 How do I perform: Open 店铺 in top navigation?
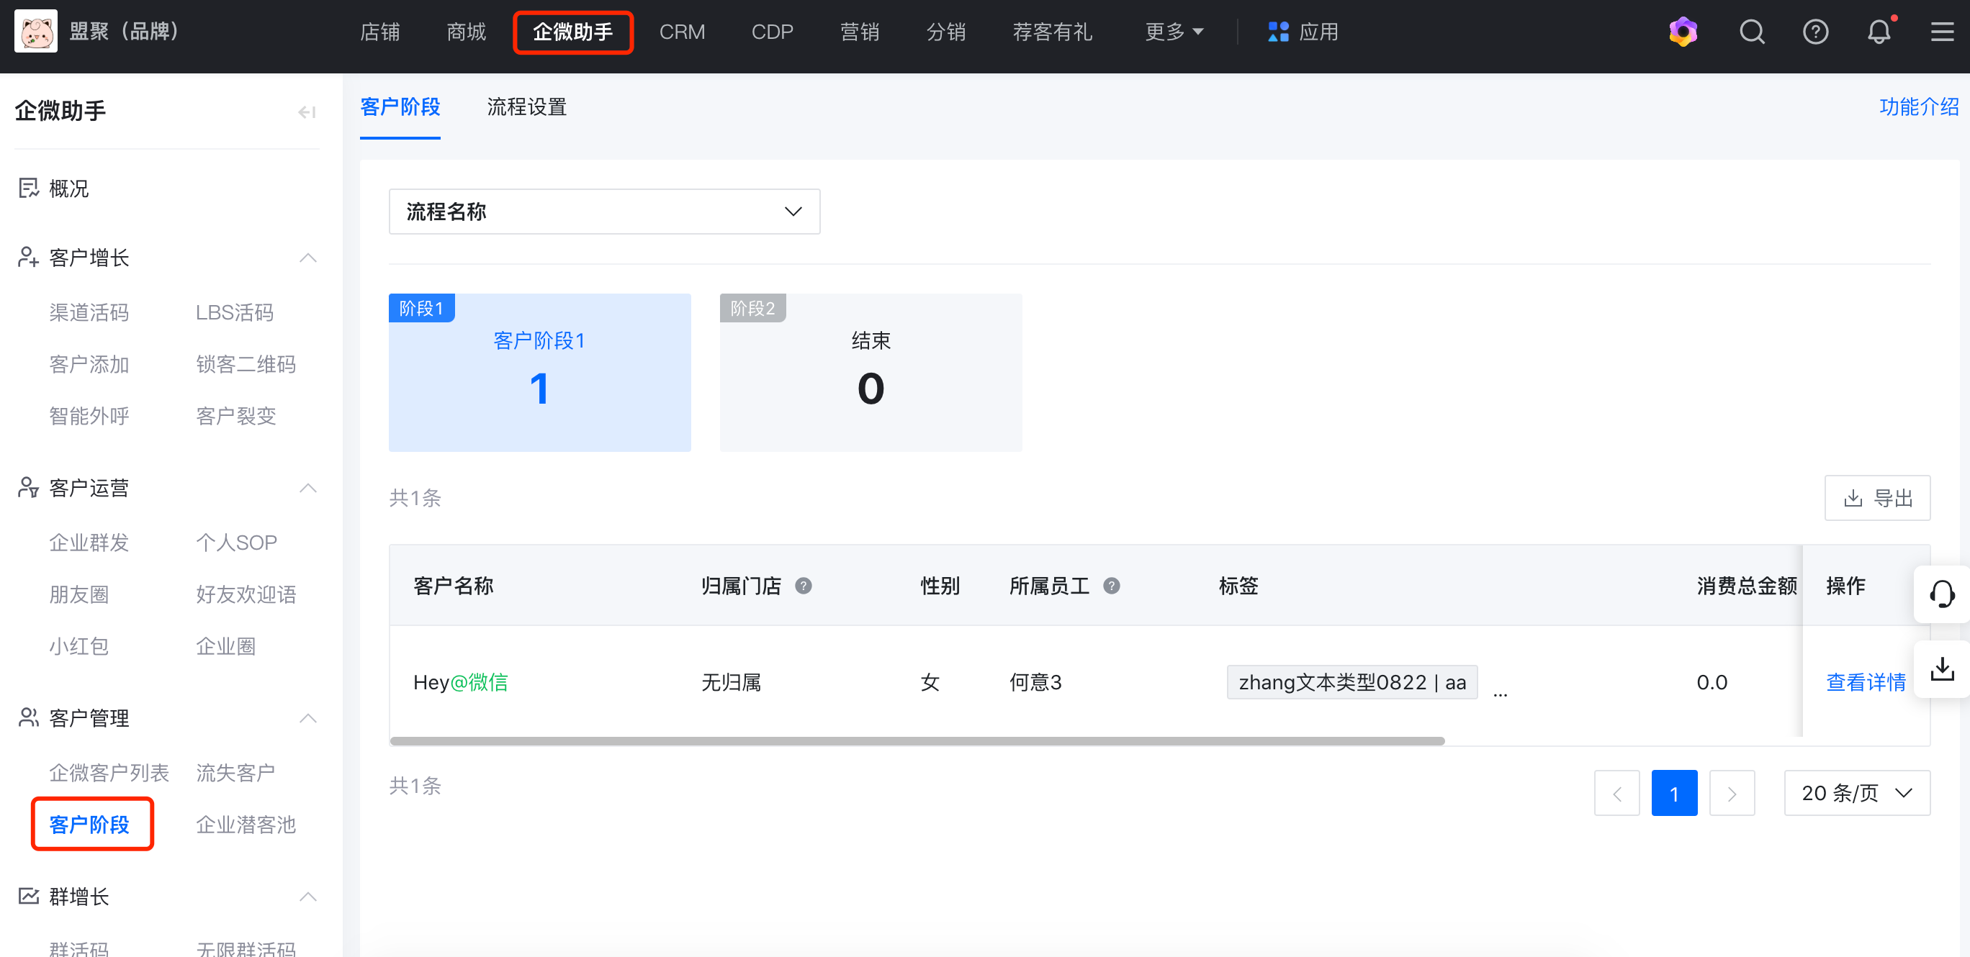(380, 32)
